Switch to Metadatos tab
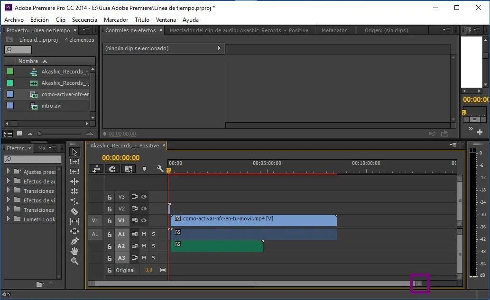This screenshot has height=300, width=490. (x=334, y=30)
